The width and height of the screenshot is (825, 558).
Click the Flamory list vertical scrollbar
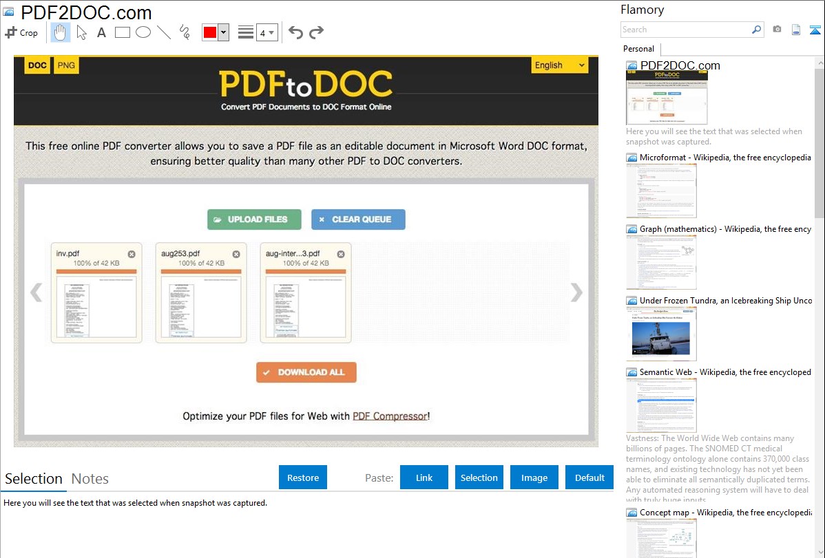819,142
